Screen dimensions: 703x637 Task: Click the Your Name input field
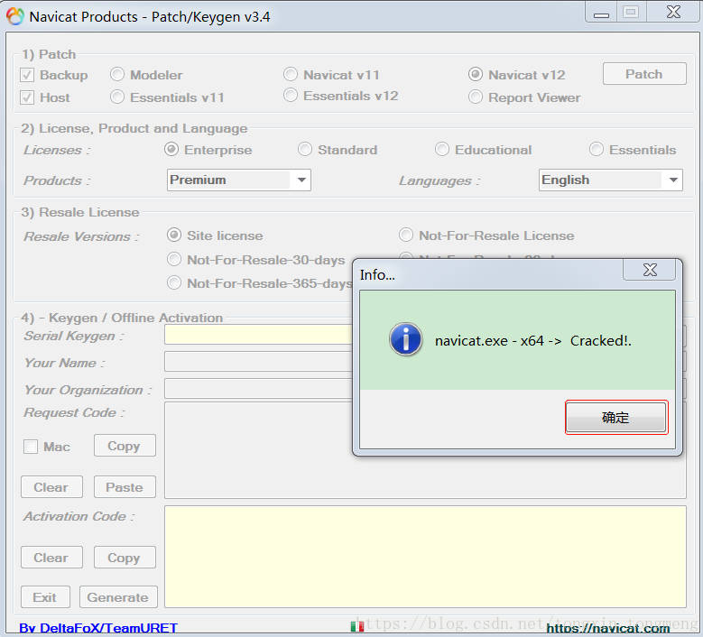[259, 361]
